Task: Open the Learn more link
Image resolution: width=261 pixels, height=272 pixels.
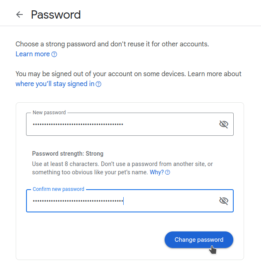Action: (x=33, y=54)
